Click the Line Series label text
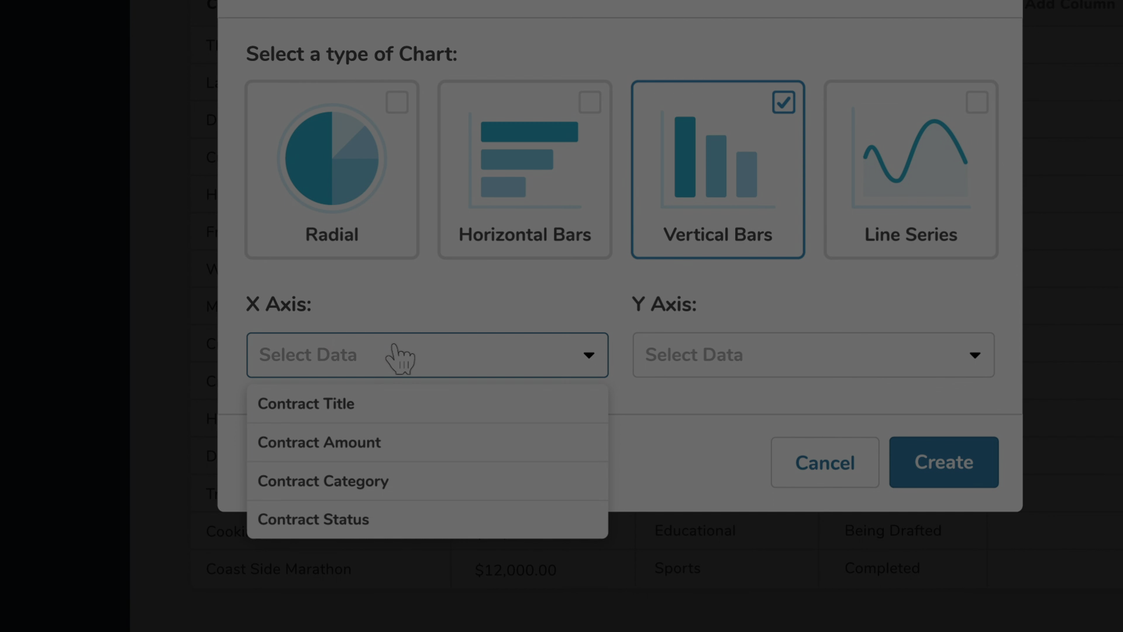Image resolution: width=1123 pixels, height=632 pixels. [911, 235]
